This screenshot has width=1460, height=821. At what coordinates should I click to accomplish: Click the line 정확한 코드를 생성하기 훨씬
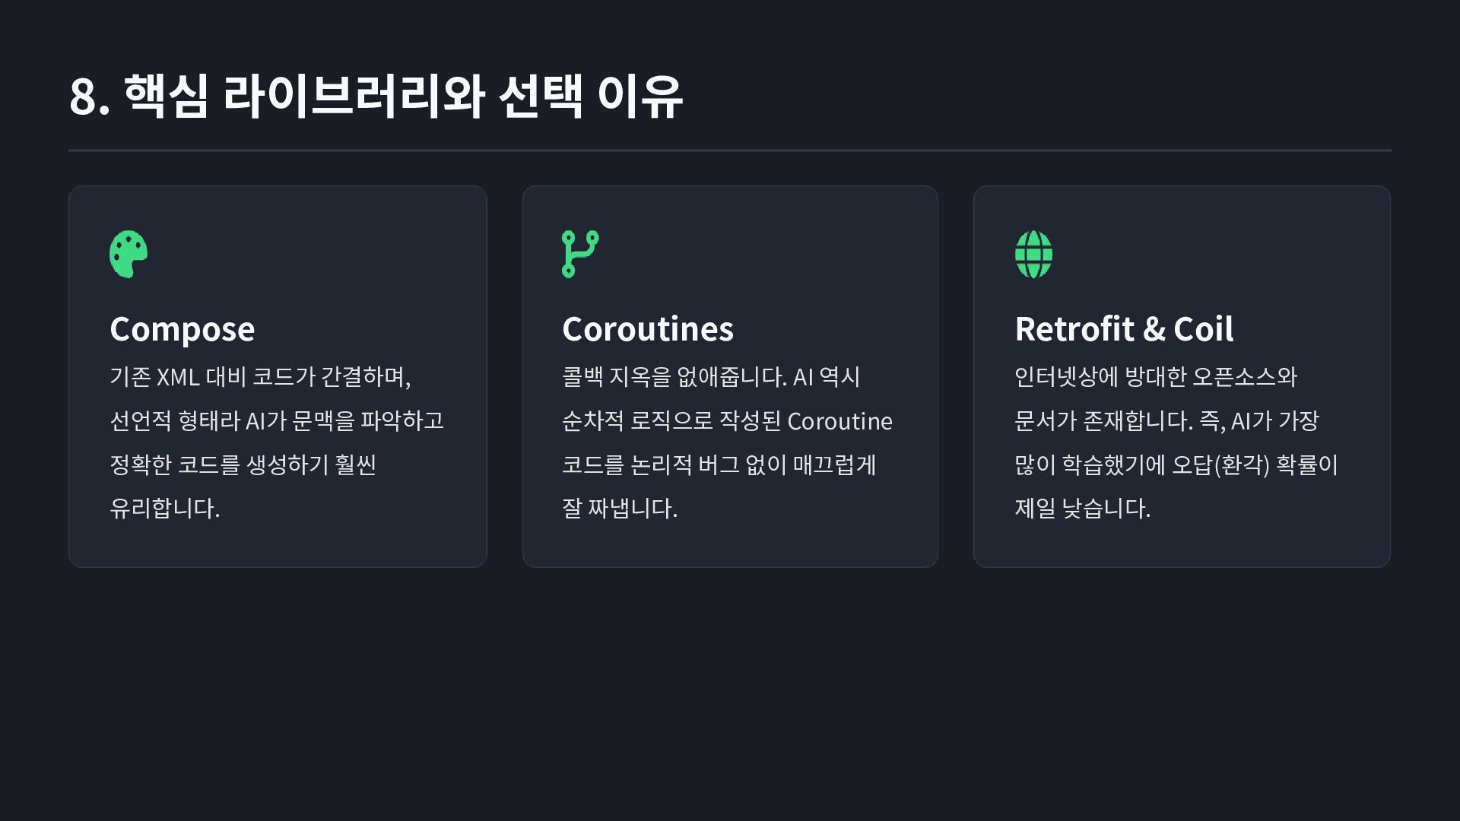[243, 464]
